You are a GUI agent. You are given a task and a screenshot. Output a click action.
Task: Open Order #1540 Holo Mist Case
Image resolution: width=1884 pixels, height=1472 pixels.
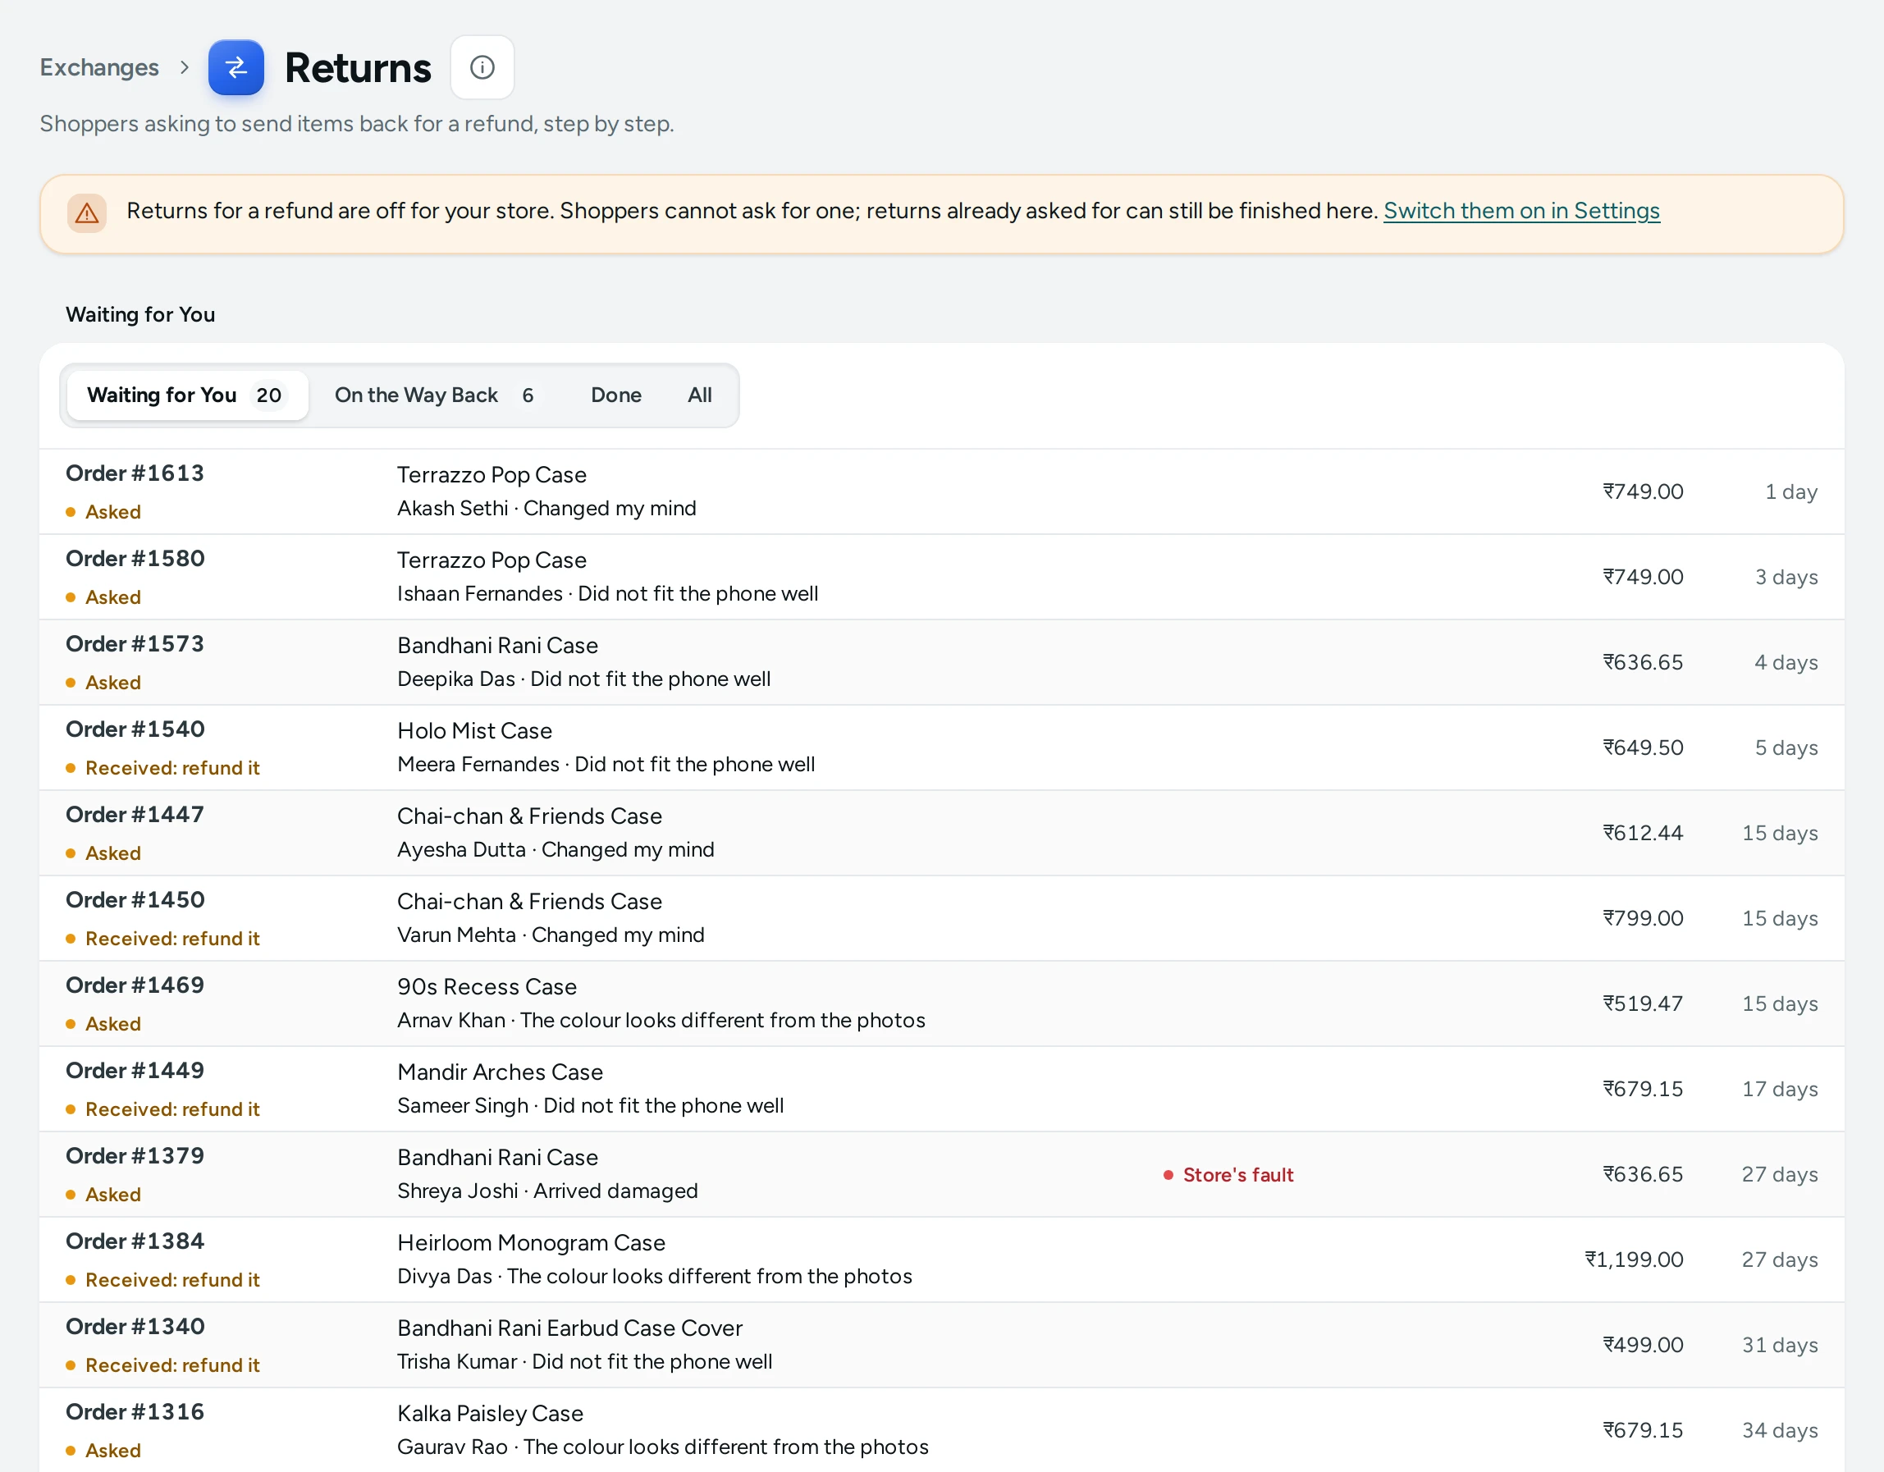pos(941,748)
